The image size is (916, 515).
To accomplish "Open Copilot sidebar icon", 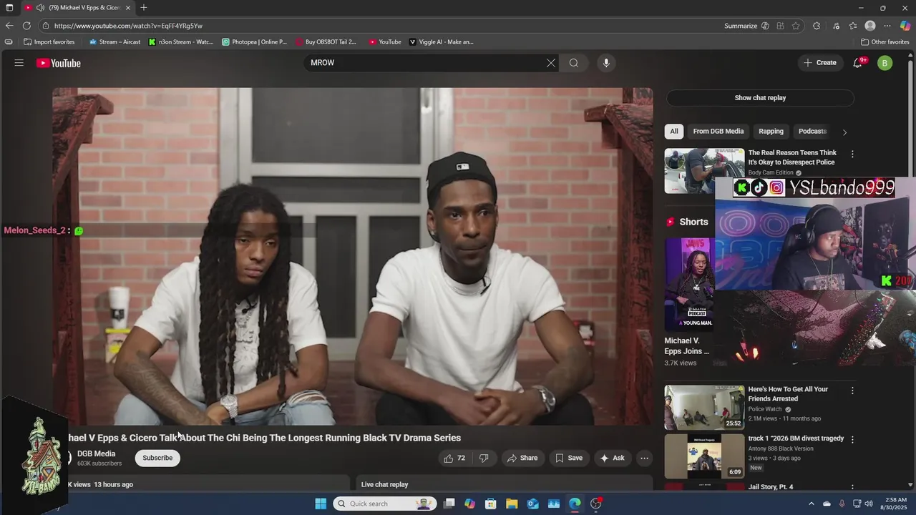I will coord(905,26).
